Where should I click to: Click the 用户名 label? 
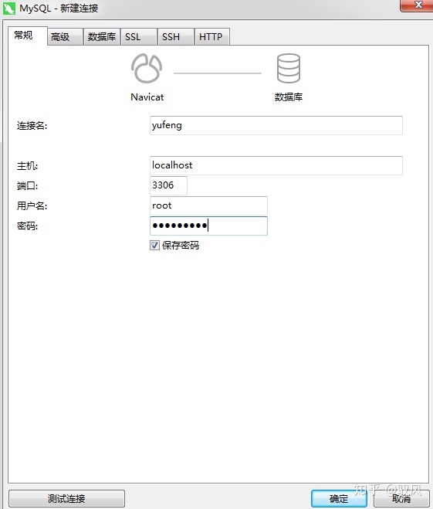tap(32, 205)
